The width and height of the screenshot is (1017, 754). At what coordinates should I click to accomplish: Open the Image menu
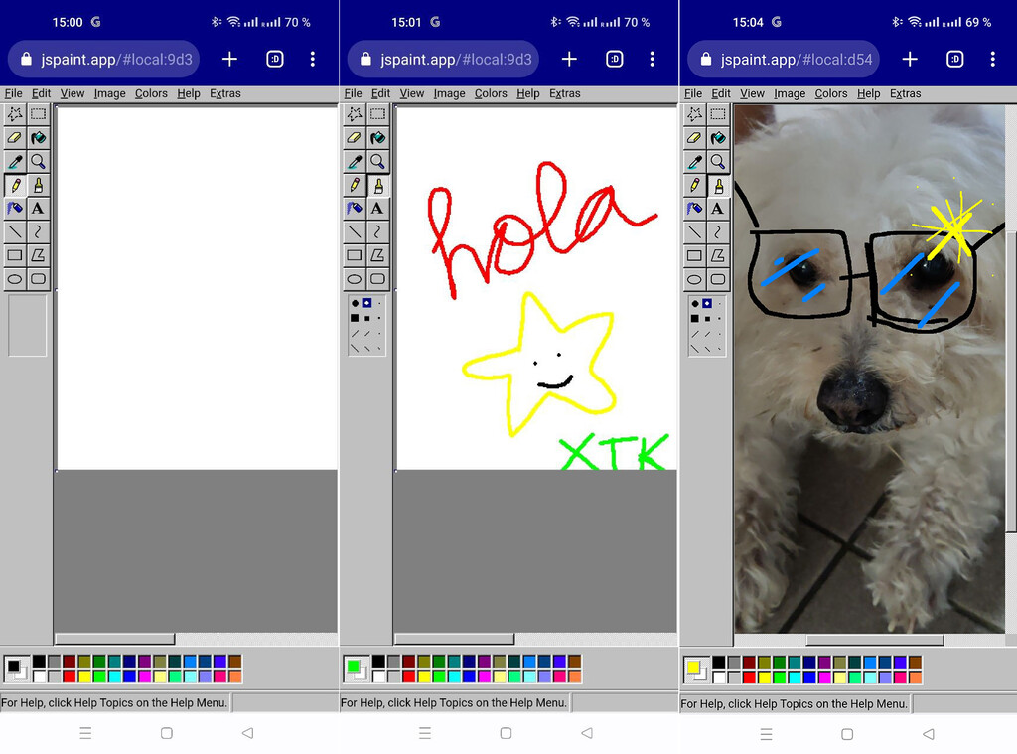tap(109, 92)
